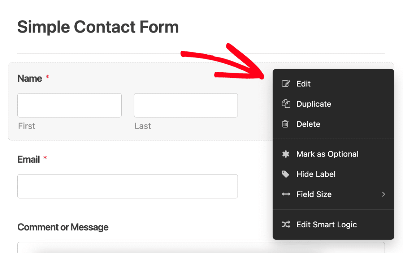This screenshot has height=253, width=403.
Task: Click the trash can Delete icon
Action: pyautogui.click(x=286, y=124)
